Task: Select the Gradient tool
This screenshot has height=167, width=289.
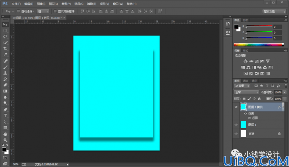Action: 5,91
